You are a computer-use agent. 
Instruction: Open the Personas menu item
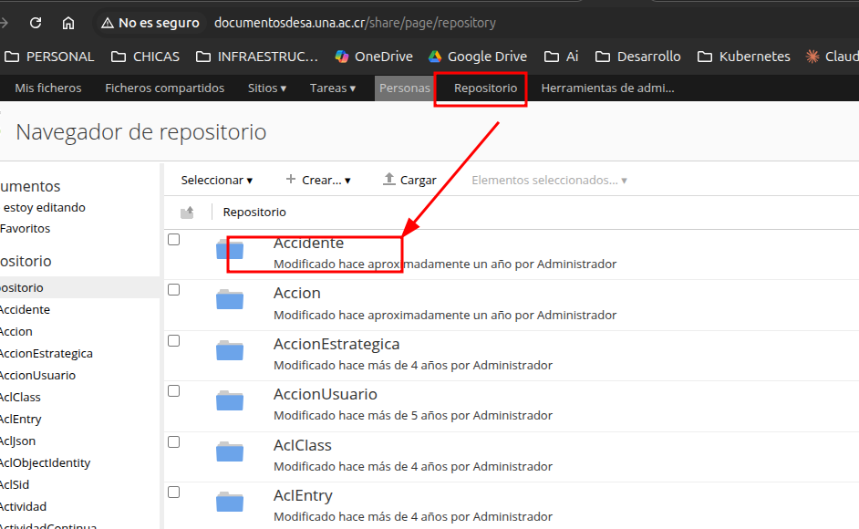[405, 88]
